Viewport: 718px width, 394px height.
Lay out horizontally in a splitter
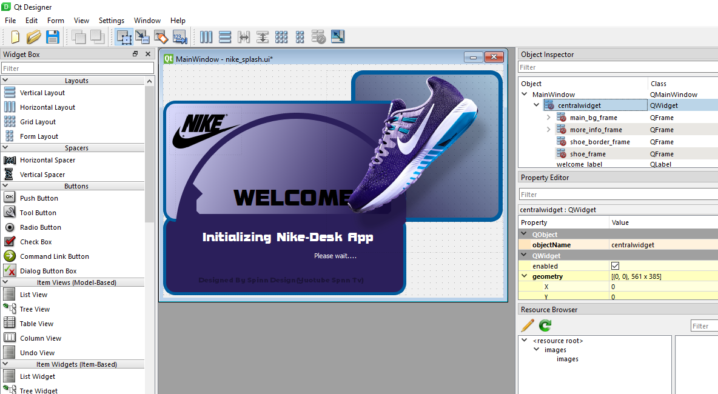pyautogui.click(x=244, y=37)
